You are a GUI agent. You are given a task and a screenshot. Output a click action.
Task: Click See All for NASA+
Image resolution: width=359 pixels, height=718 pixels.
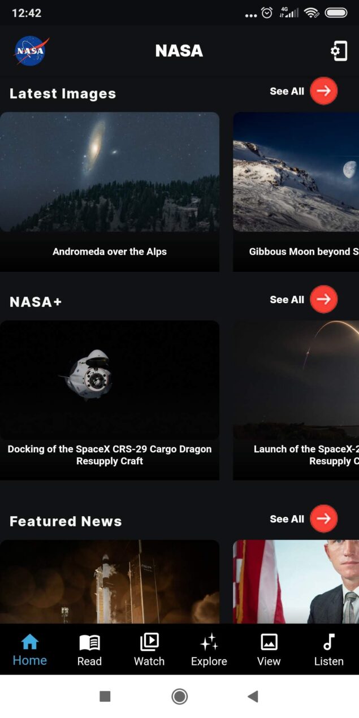click(x=287, y=300)
